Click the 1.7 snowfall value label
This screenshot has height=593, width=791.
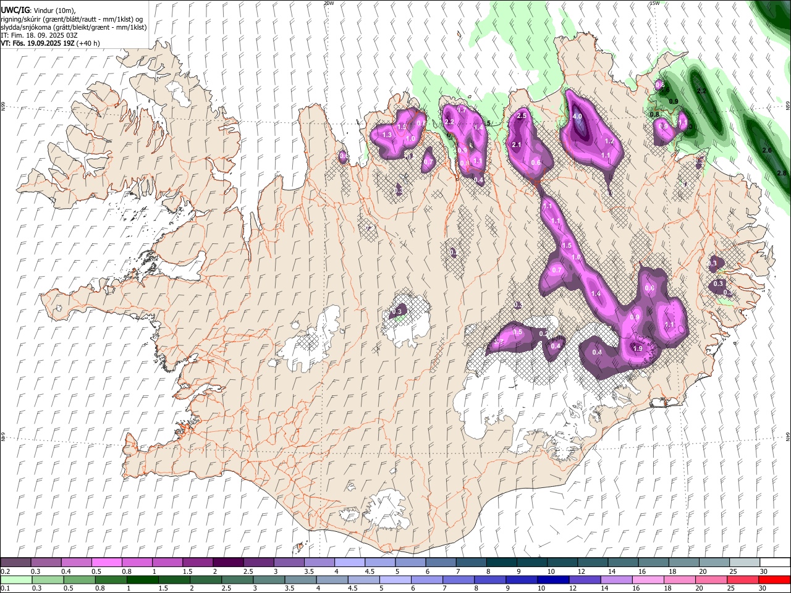[x=461, y=110]
